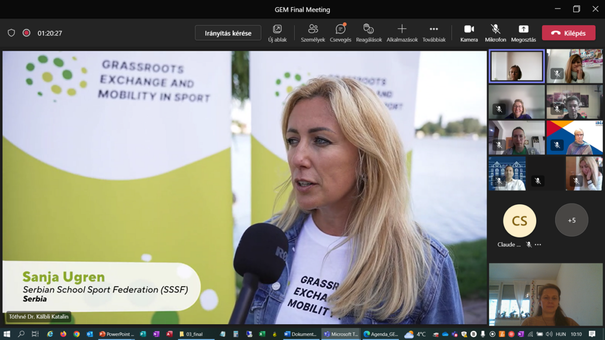Change the HUN input language
The width and height of the screenshot is (605, 340).
pyautogui.click(x=561, y=334)
